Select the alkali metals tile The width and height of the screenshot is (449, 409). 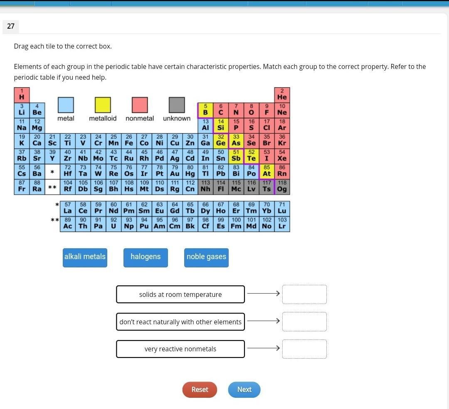(85, 257)
